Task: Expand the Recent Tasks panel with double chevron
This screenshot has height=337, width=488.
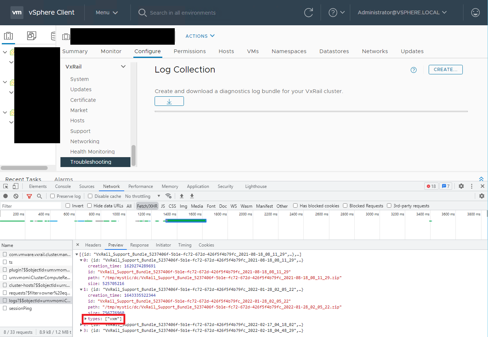Action: (x=481, y=179)
